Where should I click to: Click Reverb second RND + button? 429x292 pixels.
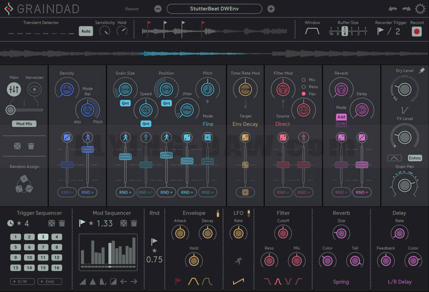(x=362, y=192)
